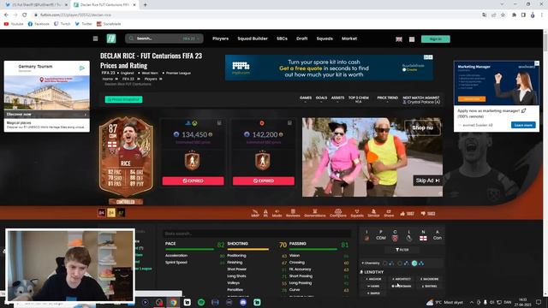Image resolution: width=548 pixels, height=308 pixels.
Task: Open the grid apps icon in header
Action: coord(412,39)
